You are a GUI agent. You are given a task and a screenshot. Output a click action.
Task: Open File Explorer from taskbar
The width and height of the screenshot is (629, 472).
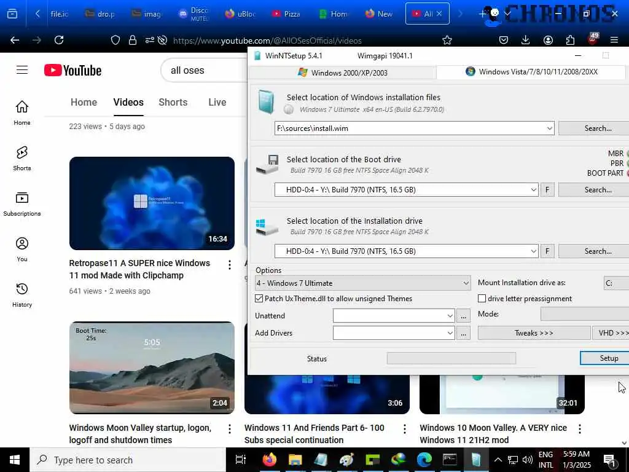click(295, 460)
